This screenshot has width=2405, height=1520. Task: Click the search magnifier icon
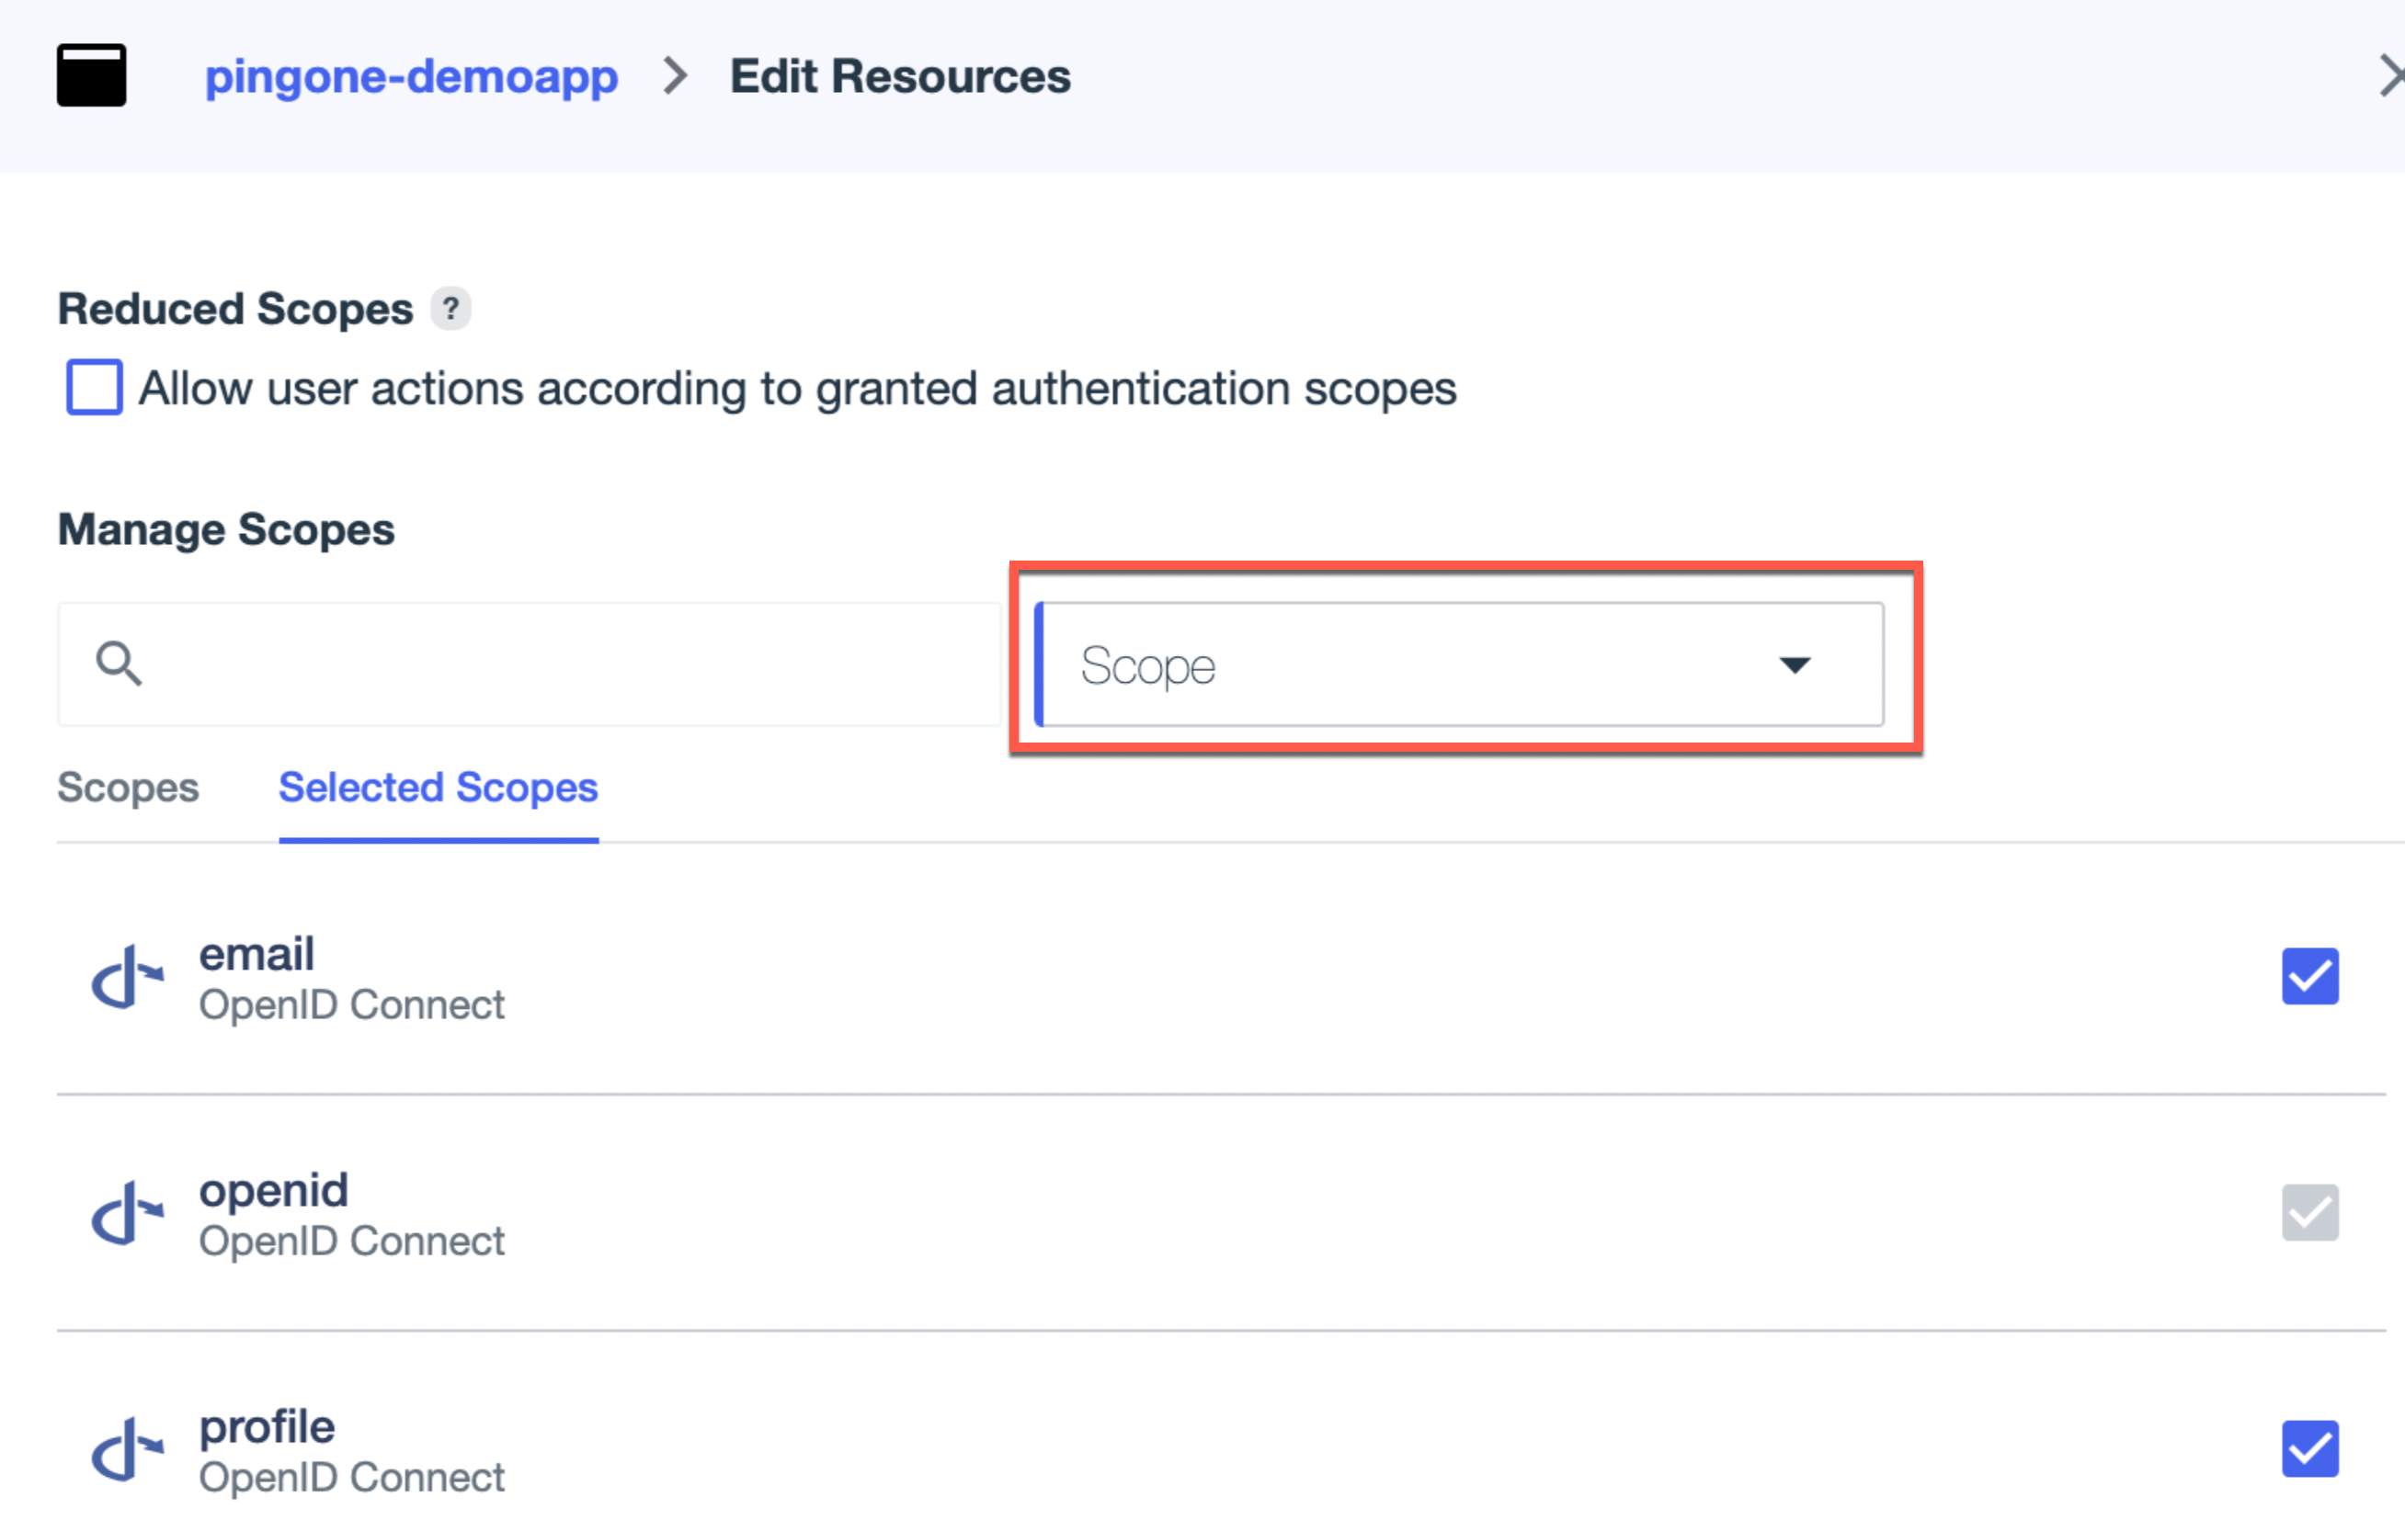point(119,664)
